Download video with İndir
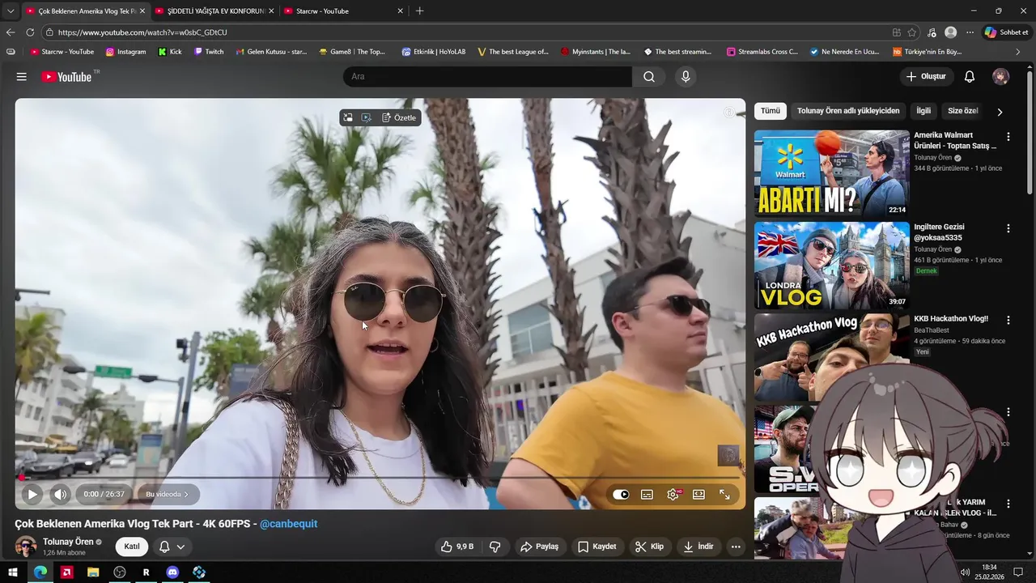The image size is (1036, 583). point(698,547)
